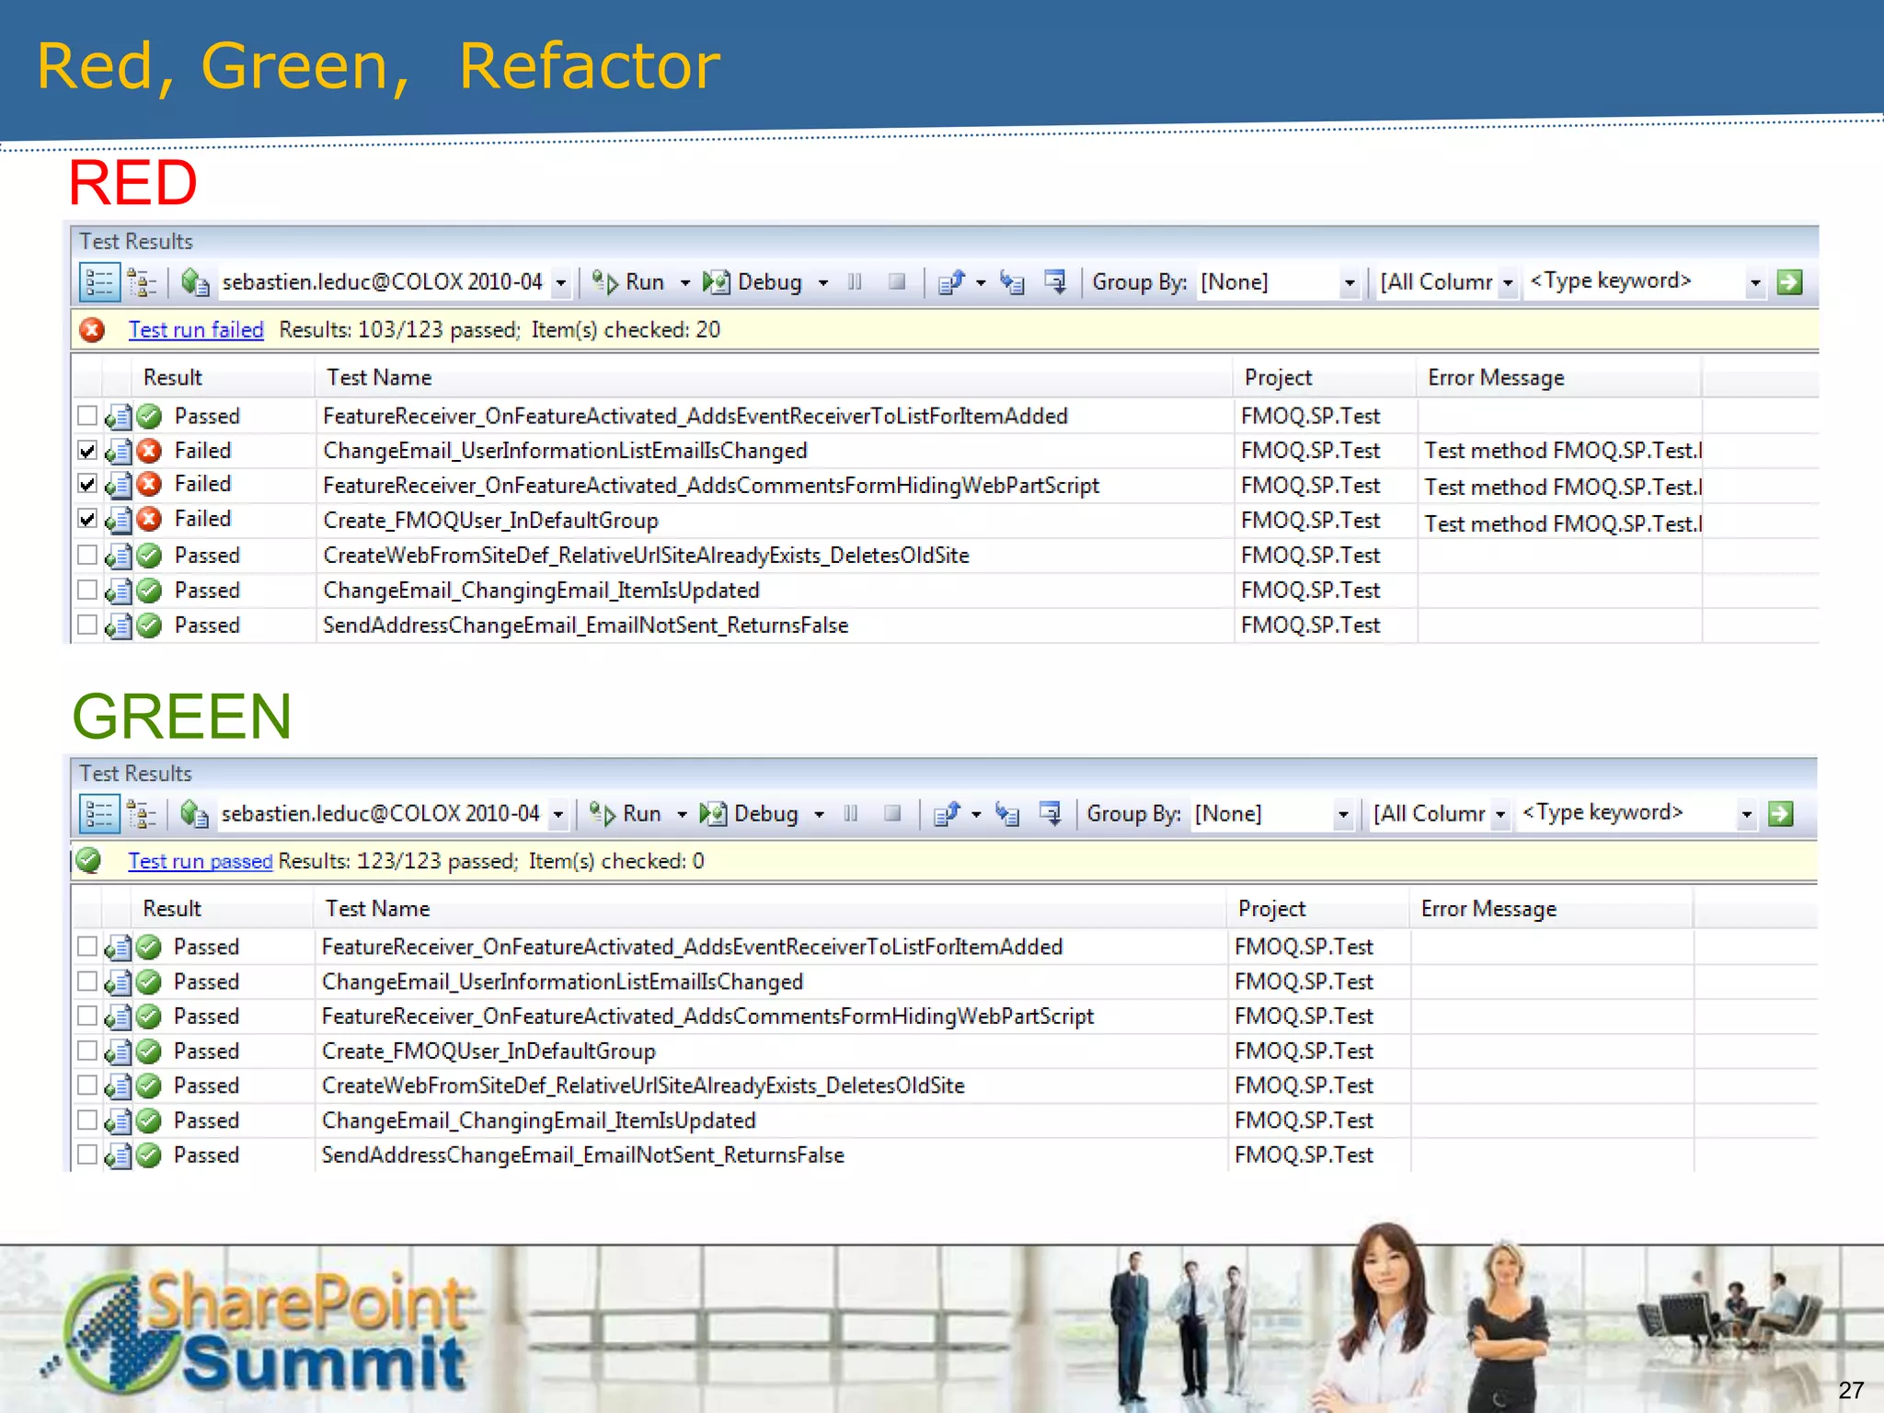1884x1413 pixels.
Task: Click result details icon in GREEN toolbar
Action: [x=1050, y=813]
